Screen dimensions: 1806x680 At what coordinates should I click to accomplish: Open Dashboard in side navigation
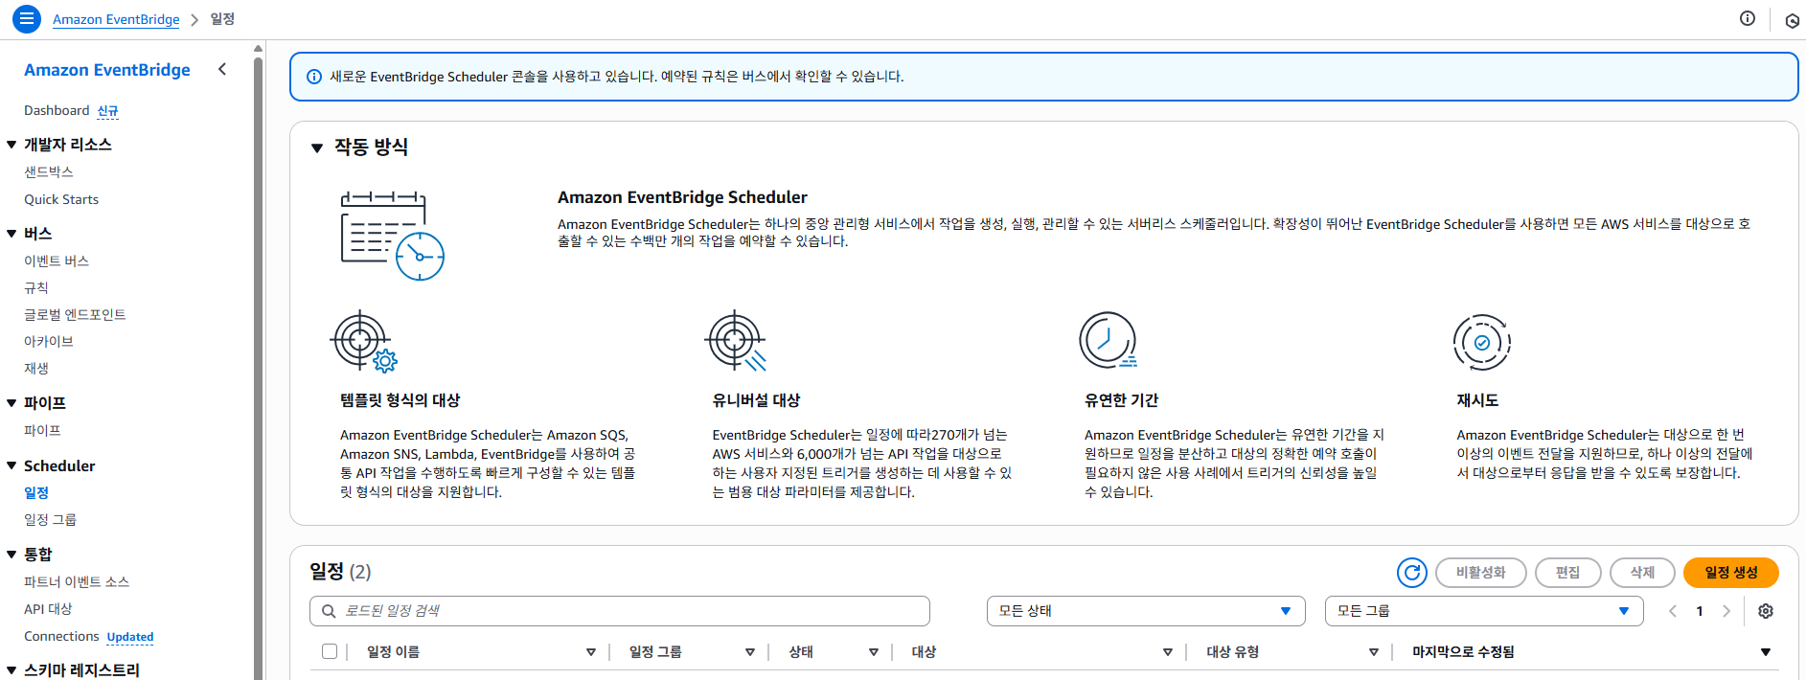coord(57,111)
